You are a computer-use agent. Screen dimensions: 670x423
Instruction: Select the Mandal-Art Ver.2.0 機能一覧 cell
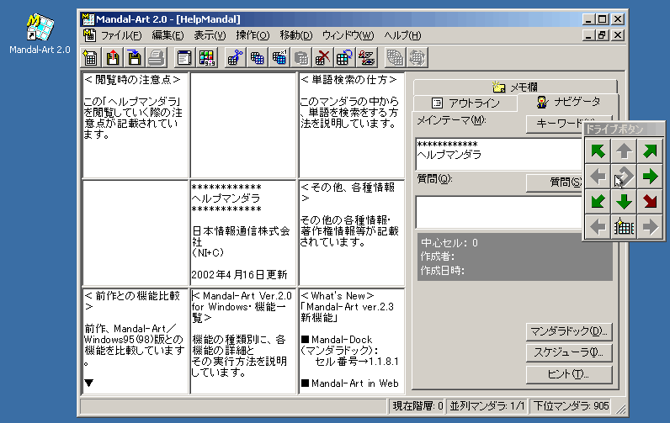coord(243,341)
